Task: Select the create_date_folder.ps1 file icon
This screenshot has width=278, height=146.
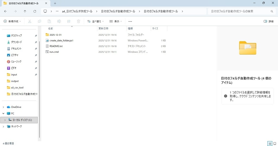Action: (47, 41)
